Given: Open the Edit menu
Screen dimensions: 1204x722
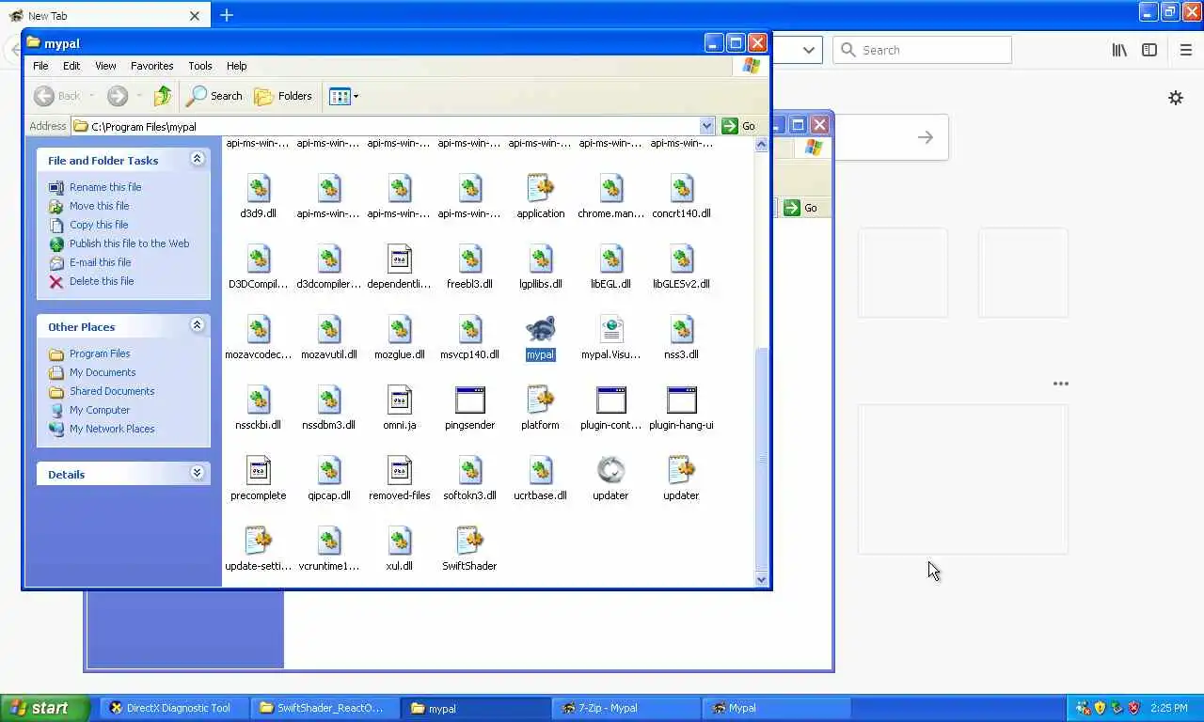Looking at the screenshot, I should (71, 66).
